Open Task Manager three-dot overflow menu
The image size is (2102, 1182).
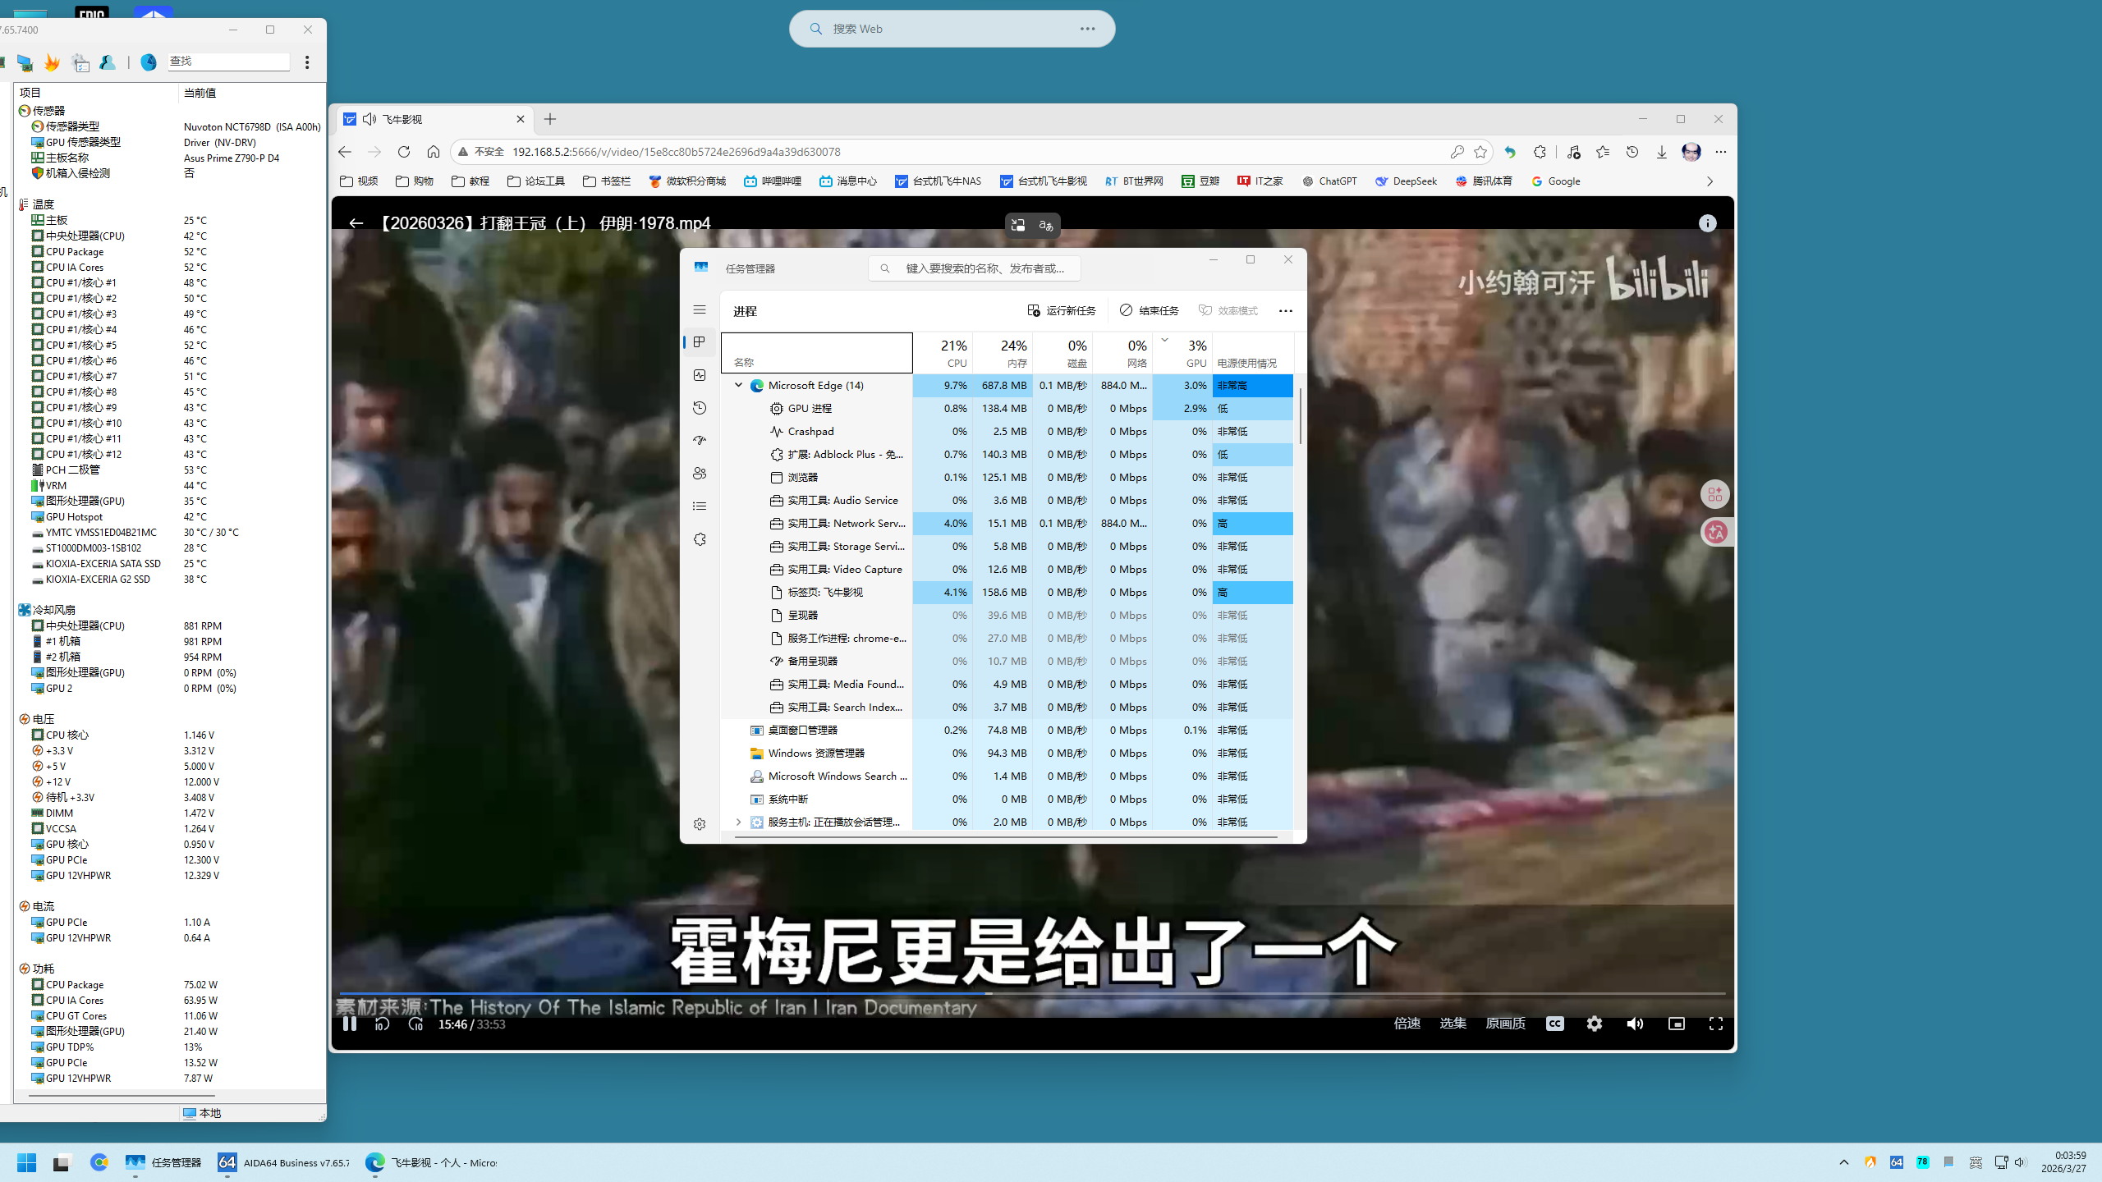1285,310
